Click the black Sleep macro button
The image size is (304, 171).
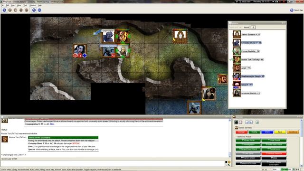274,158
